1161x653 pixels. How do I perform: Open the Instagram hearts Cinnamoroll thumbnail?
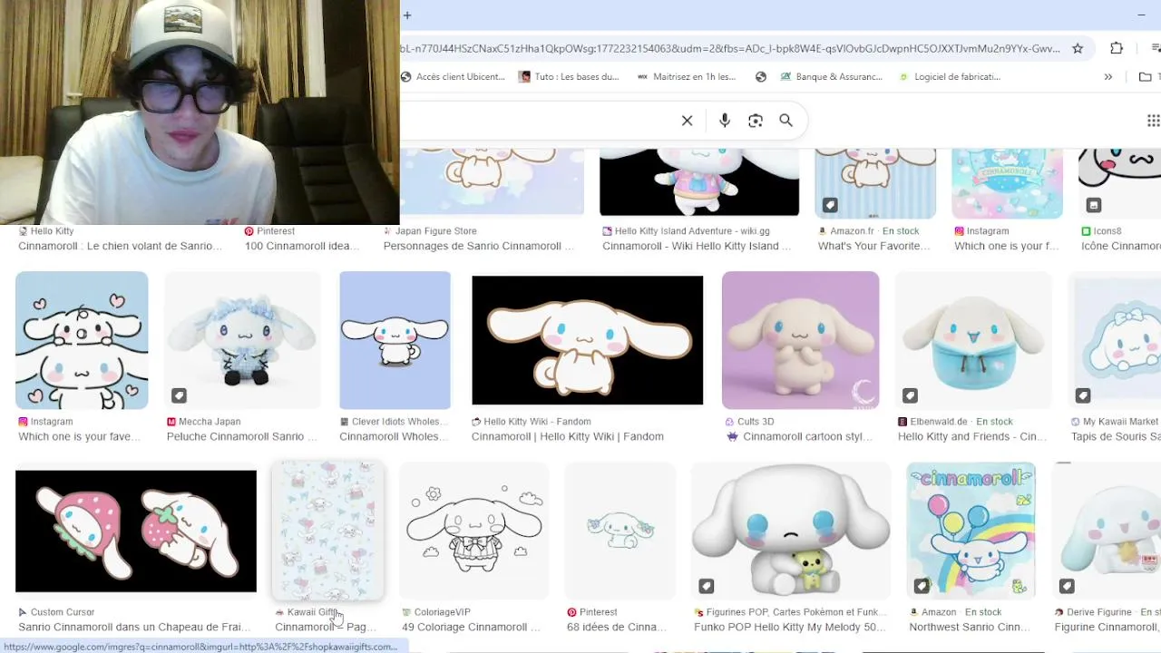tap(82, 340)
